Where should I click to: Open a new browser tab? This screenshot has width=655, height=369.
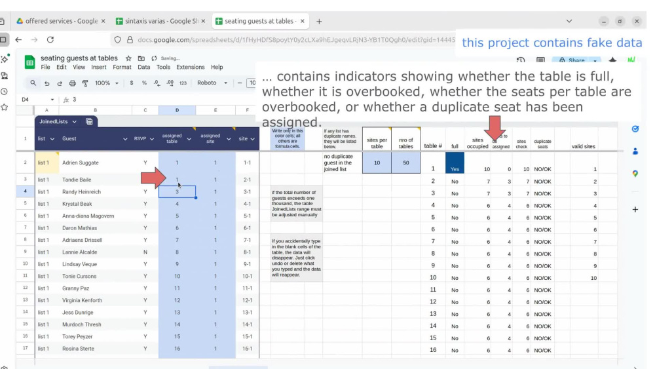pyautogui.click(x=319, y=22)
